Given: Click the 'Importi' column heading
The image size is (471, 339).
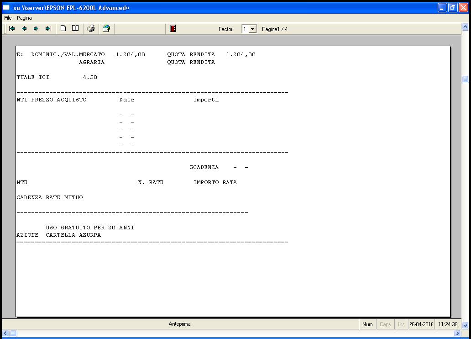Looking at the screenshot, I should [206, 100].
